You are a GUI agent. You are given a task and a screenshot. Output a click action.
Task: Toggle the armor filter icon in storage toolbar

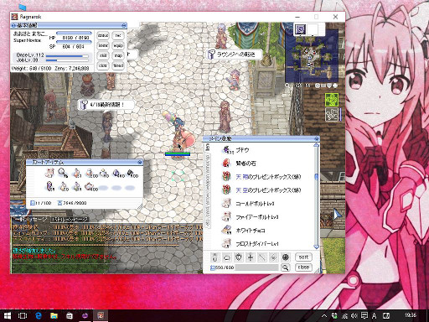click(x=238, y=257)
